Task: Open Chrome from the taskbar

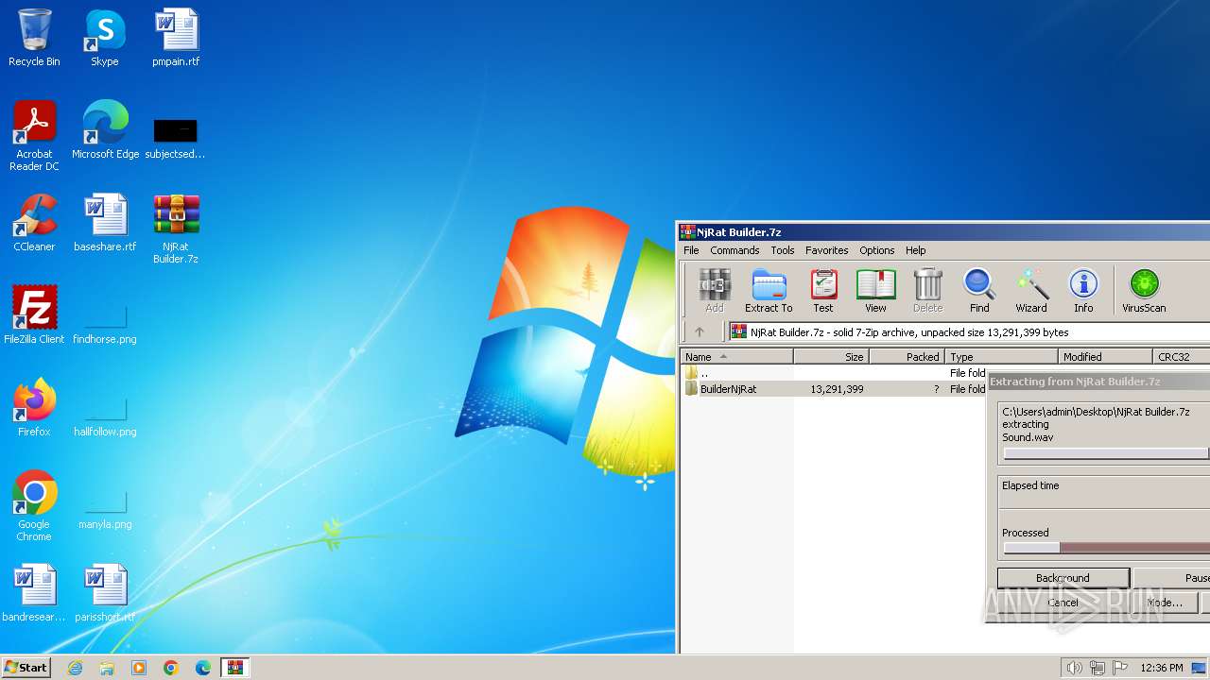Action: [171, 668]
